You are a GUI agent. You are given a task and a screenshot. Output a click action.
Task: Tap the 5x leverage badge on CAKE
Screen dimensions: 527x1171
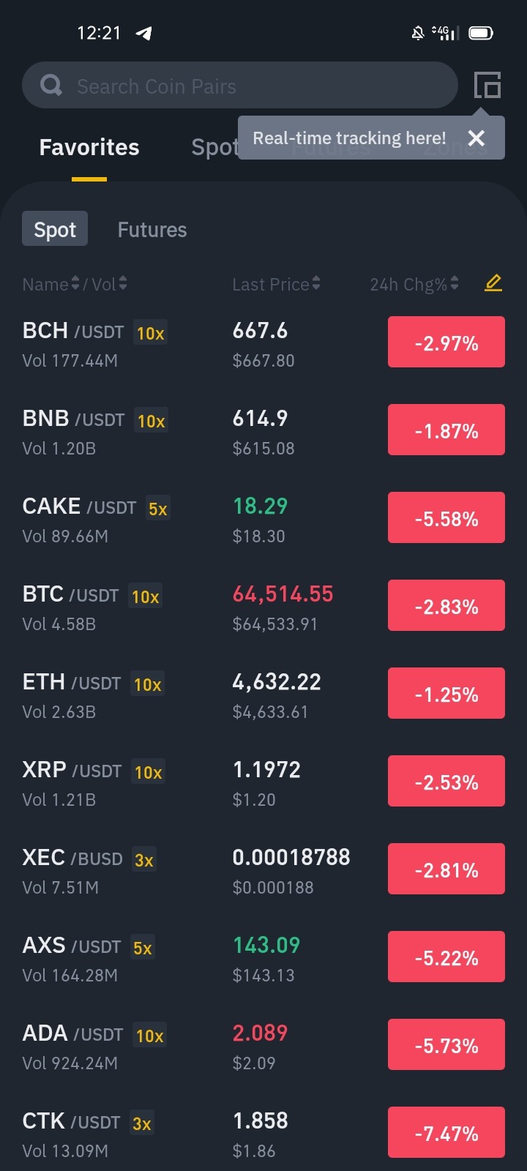[x=158, y=509]
